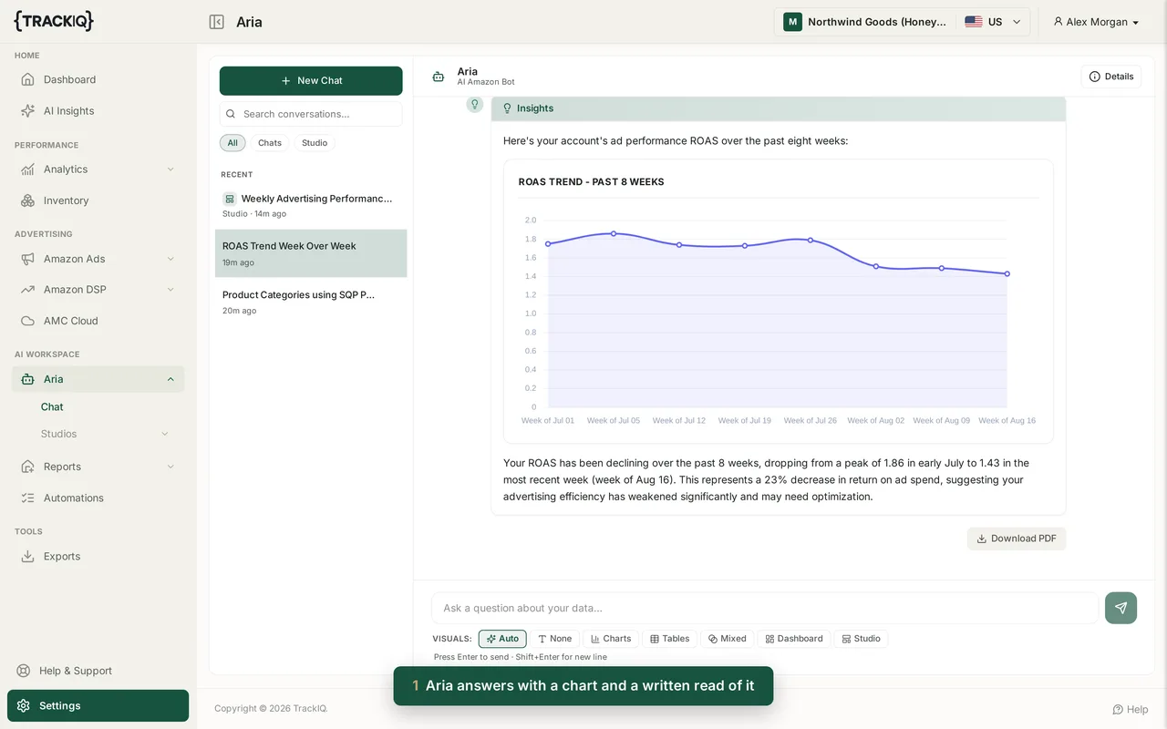
Task: Select Dashboard visuals mode
Action: pos(794,639)
